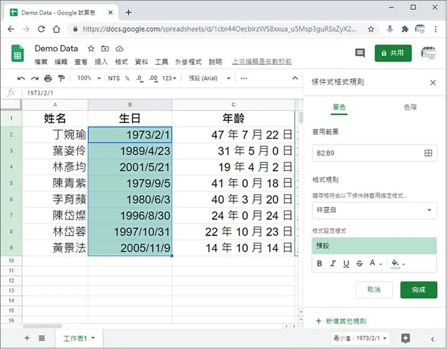Image resolution: width=447 pixels, height=349 pixels.
Task: Open the 編輯 menu
Action: click(x=61, y=62)
